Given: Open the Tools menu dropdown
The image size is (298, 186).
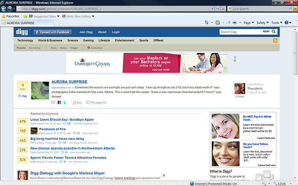Looking at the screenshot, I should pos(276,23).
